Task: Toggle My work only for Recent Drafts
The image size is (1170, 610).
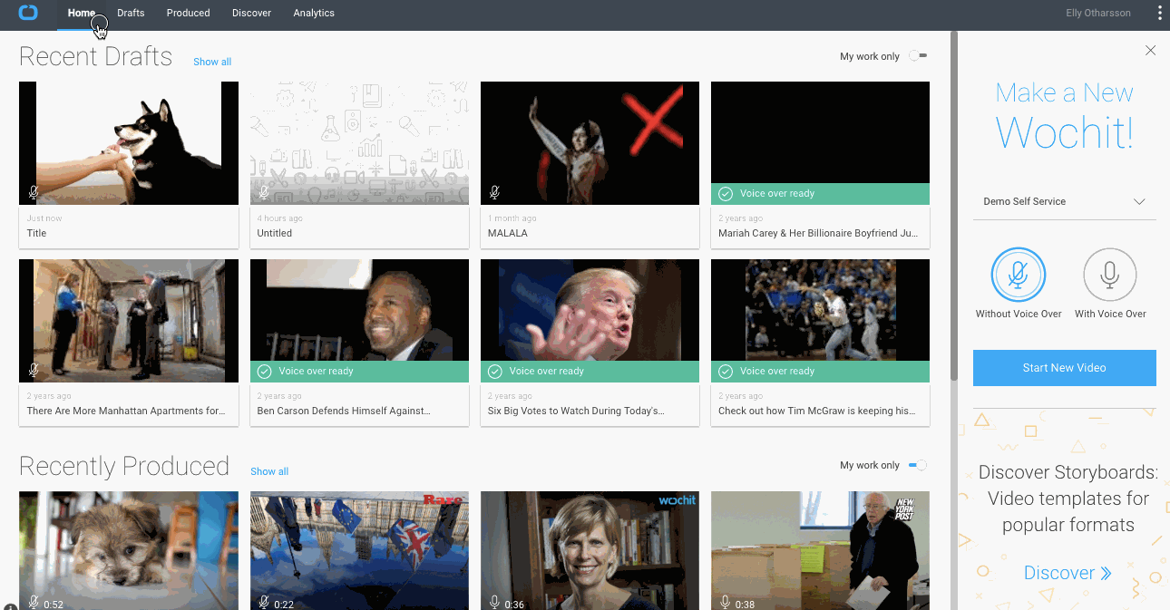Action: 918,56
